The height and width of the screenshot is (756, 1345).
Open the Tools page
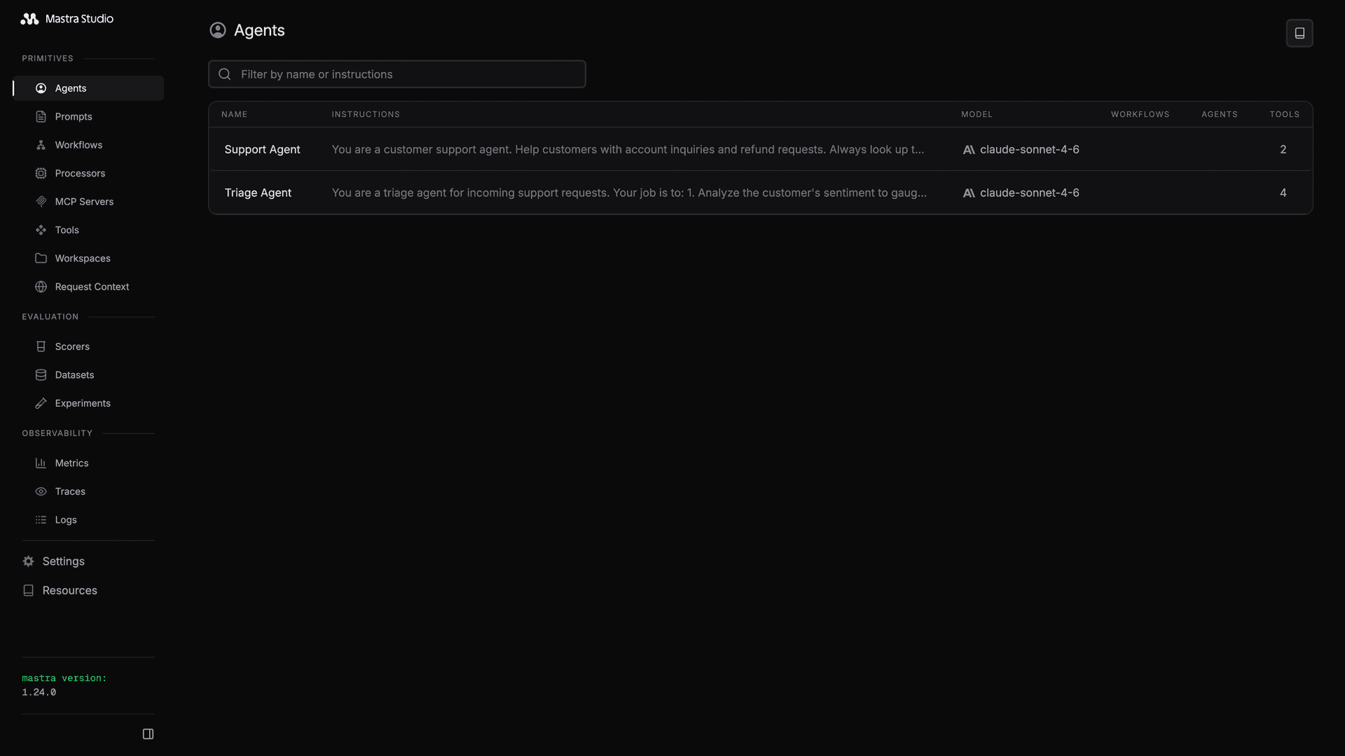click(67, 230)
